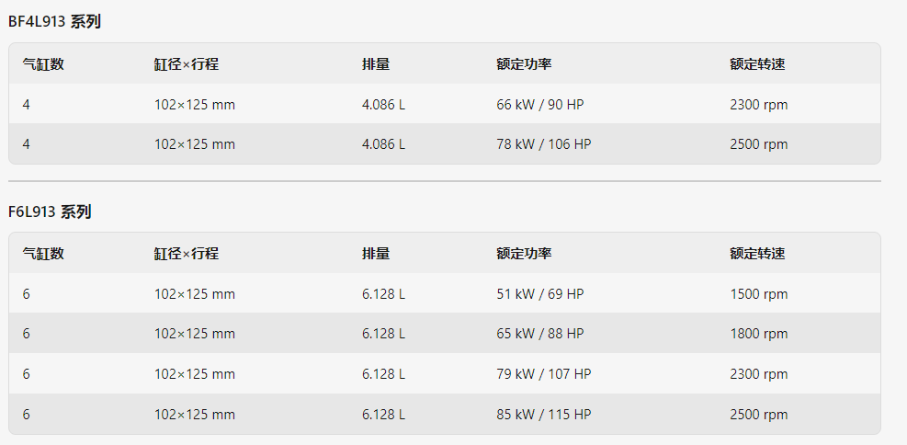The image size is (907, 445).
Task: Click 排量 header in F6L913 table
Action: pos(376,254)
